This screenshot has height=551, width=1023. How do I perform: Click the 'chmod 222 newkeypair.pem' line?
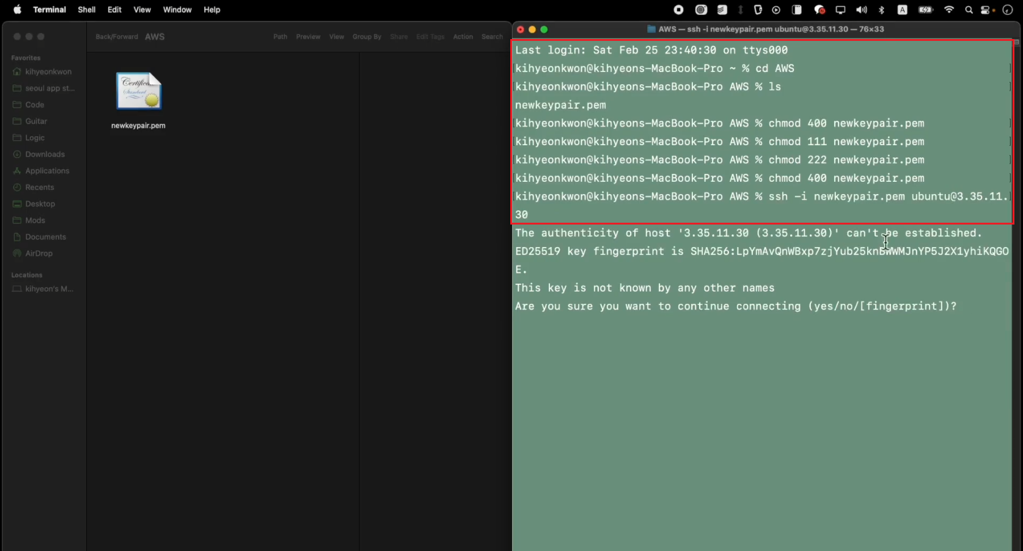719,160
